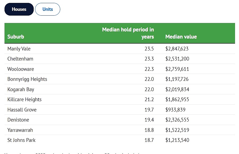Select the Manly Vale row
The image size is (239, 154).
click(x=120, y=49)
